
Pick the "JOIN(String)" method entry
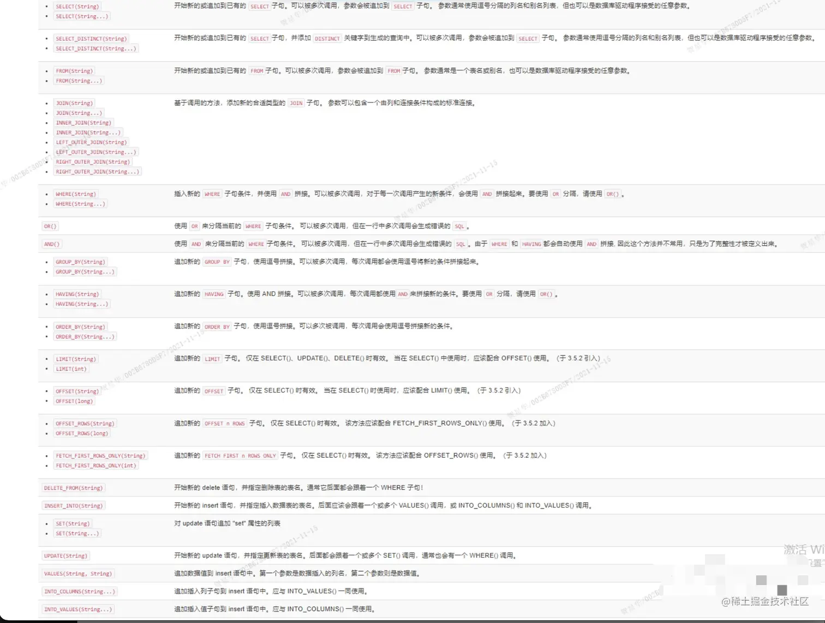coord(74,103)
